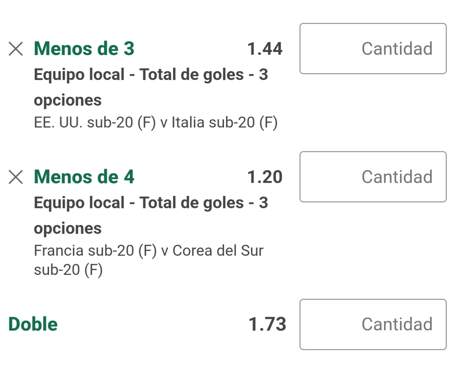Focus the Cantidad field for Doble bet

point(373,324)
